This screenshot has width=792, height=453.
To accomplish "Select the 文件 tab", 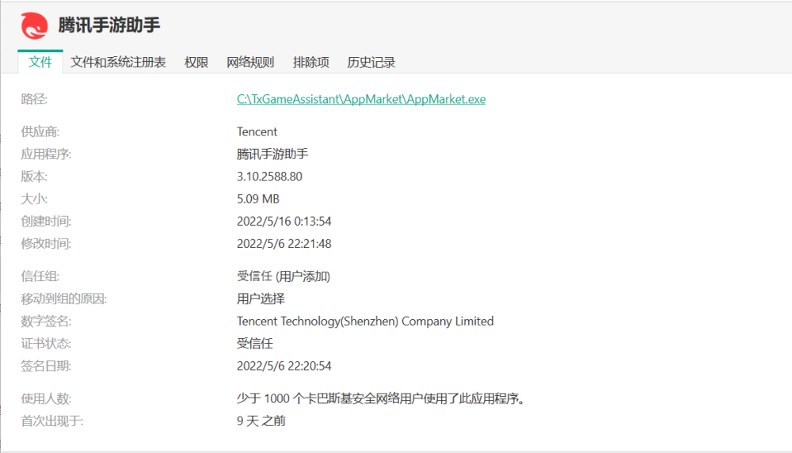I will tap(40, 62).
